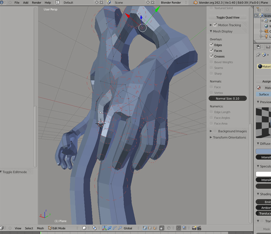Expand the Background Images section
The width and height of the screenshot is (271, 234).
click(x=211, y=131)
